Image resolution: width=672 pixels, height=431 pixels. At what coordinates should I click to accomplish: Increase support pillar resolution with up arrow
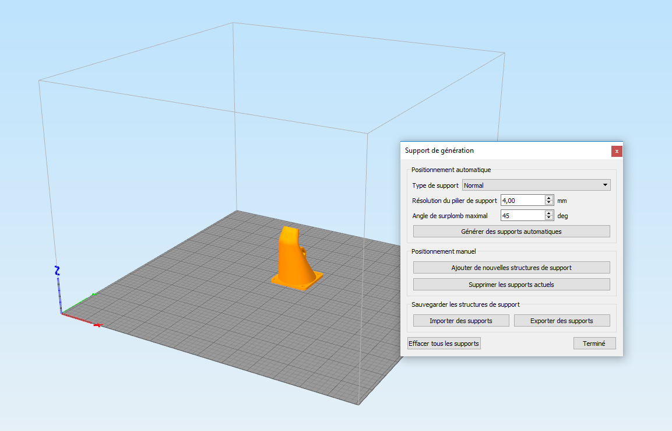[549, 198]
